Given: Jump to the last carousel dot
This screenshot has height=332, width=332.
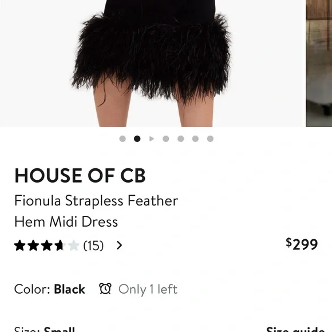Looking at the screenshot, I should 210,139.
